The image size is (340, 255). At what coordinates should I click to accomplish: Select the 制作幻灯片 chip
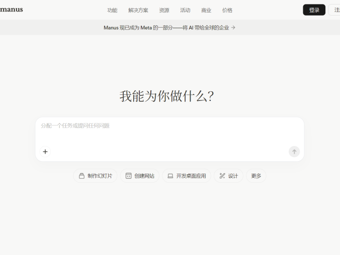click(x=96, y=176)
